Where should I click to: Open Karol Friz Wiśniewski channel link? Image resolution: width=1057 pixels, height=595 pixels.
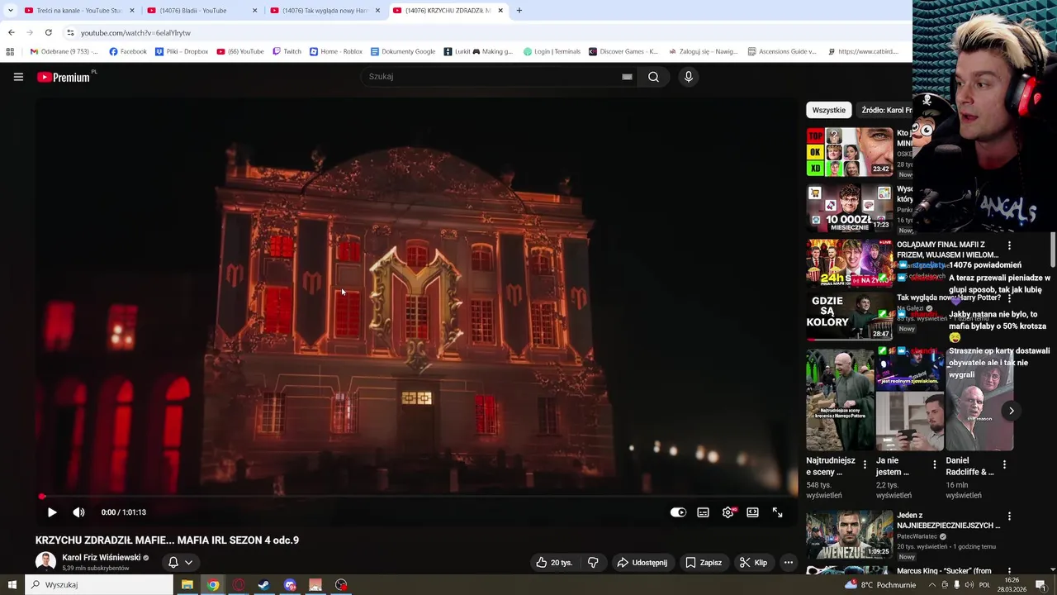(102, 558)
